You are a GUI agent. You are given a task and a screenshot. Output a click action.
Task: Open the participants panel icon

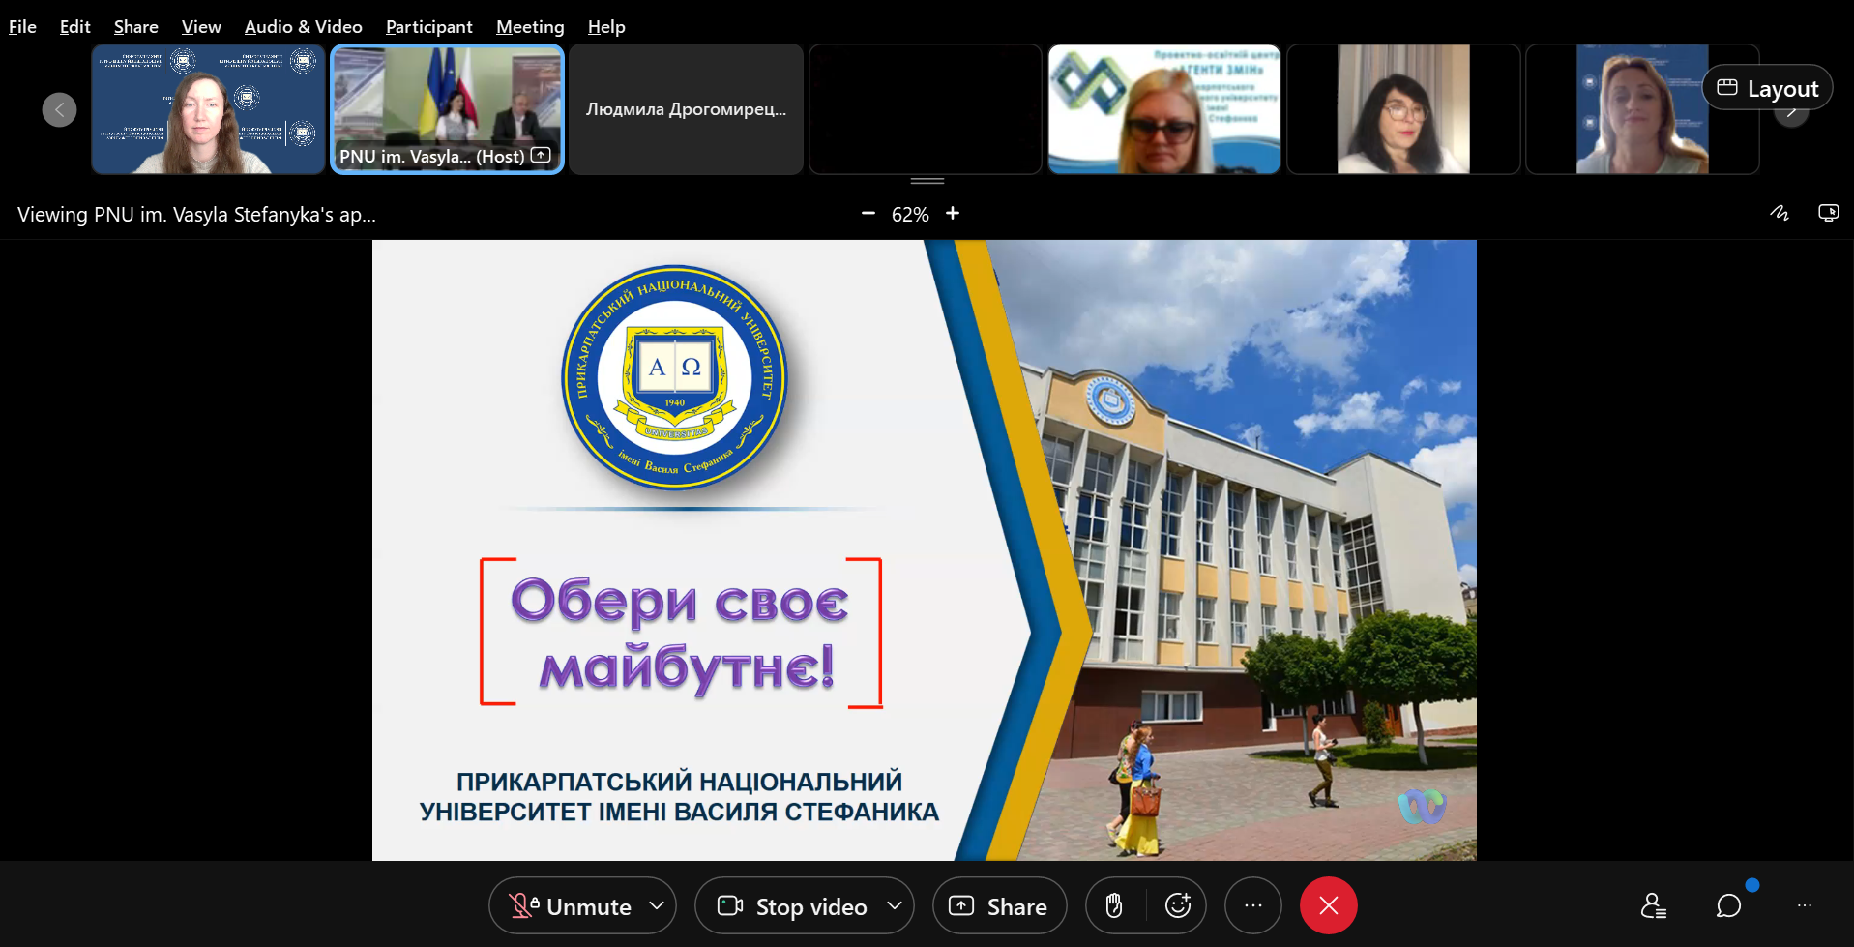coord(1653,906)
